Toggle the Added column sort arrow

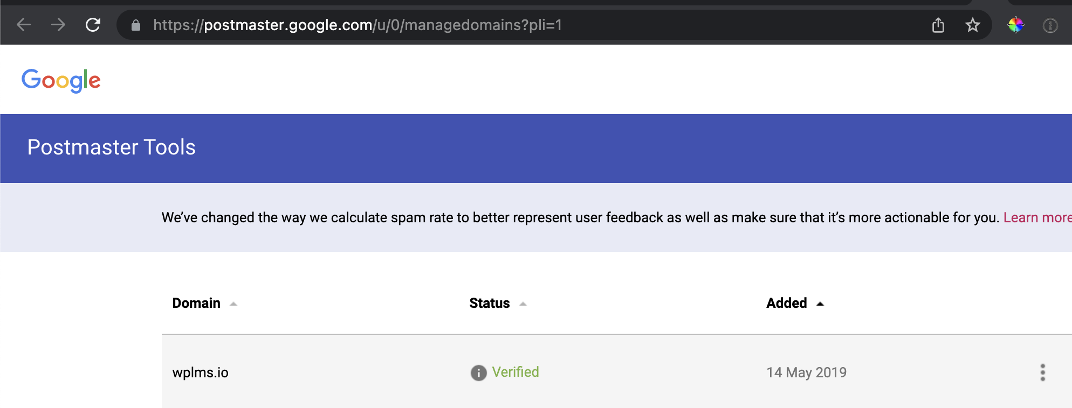pyautogui.click(x=820, y=304)
